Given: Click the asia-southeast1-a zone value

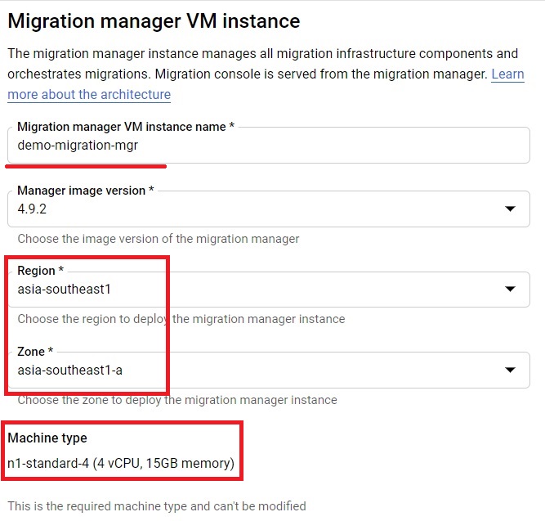Looking at the screenshot, I should 70,371.
